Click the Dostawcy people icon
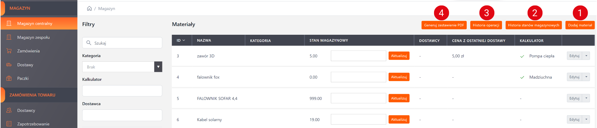 9,110
